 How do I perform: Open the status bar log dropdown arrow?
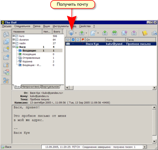tap(145, 147)
